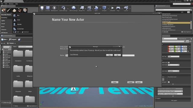Image resolution: width=193 pixels, height=108 pixels.
Task: Click the Content Browser forward arrow
Action: point(4,43)
